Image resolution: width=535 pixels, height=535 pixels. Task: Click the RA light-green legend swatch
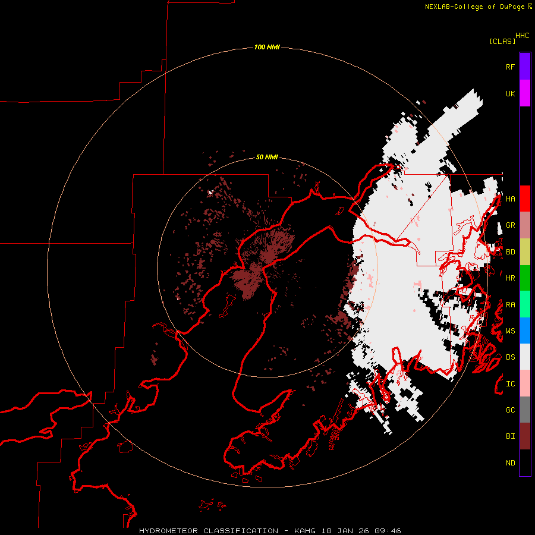coord(525,304)
